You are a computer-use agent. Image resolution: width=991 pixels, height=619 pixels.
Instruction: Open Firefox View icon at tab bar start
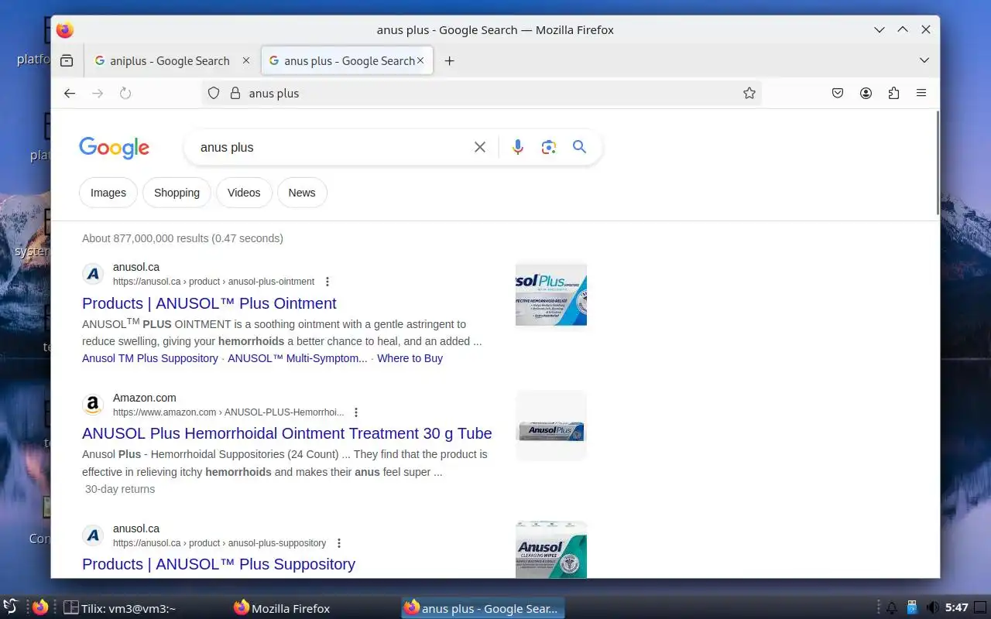(67, 60)
